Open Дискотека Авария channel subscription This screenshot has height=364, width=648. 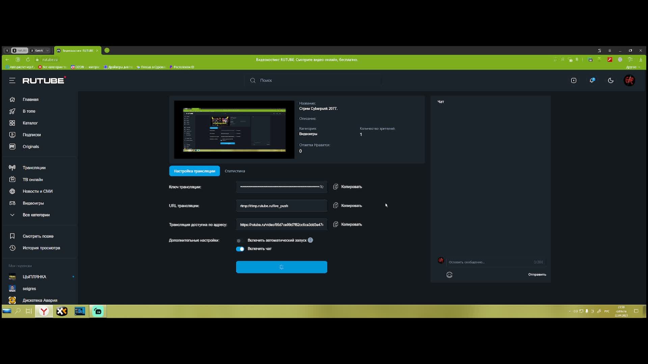coord(39,300)
